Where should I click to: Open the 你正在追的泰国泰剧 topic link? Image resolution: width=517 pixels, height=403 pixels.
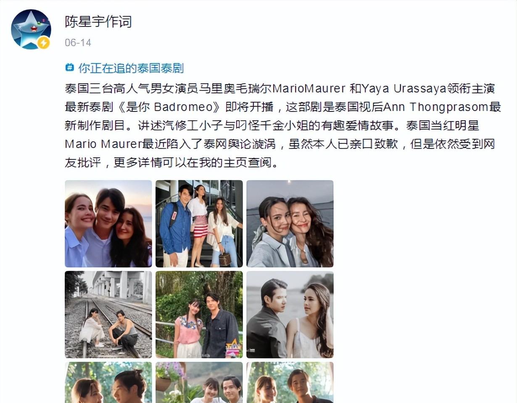[131, 68]
